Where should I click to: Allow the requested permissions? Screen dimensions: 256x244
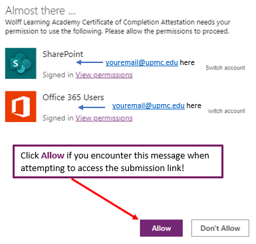coord(162,228)
